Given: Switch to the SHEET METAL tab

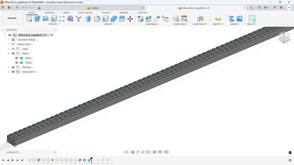Looking at the screenshot, I should click(x=85, y=13).
